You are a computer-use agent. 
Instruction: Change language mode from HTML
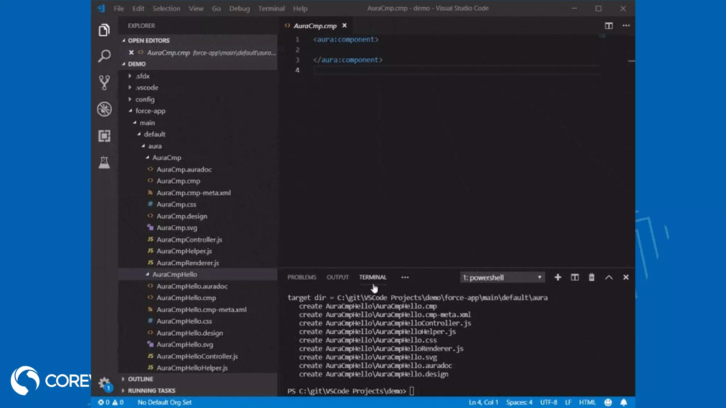click(x=587, y=402)
